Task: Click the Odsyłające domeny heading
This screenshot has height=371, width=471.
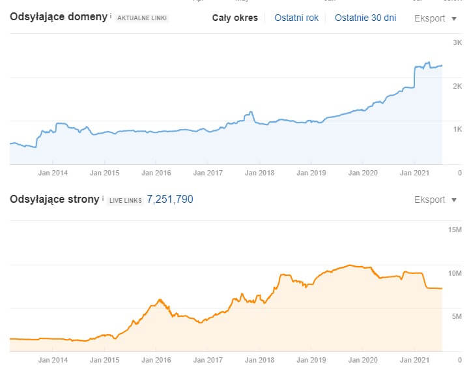Action: point(58,16)
